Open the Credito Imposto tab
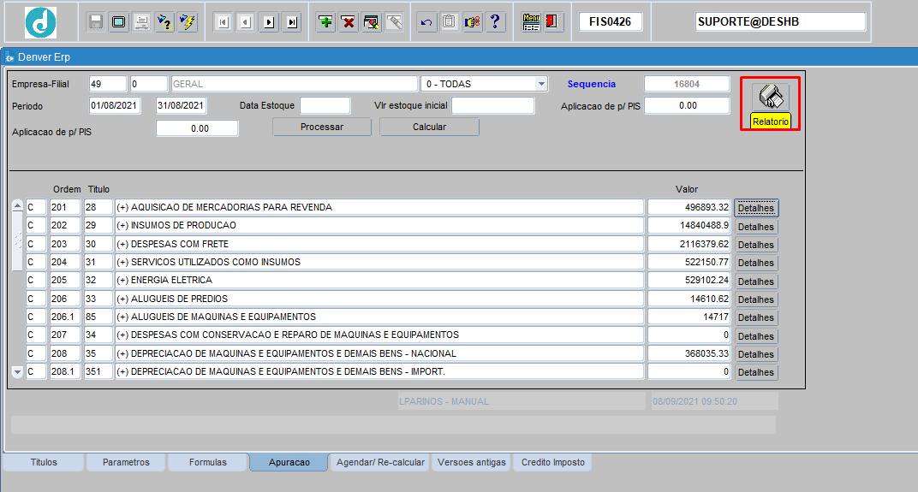The width and height of the screenshot is (918, 492). (x=553, y=462)
